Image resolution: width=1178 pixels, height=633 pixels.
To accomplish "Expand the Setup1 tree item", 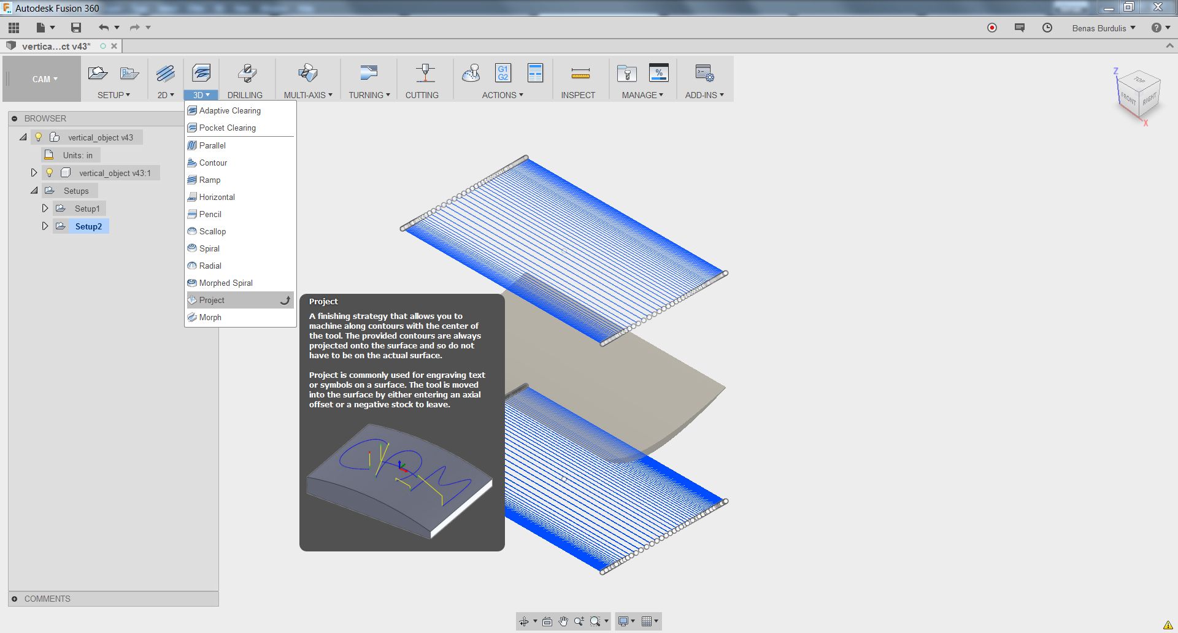I will [x=45, y=208].
